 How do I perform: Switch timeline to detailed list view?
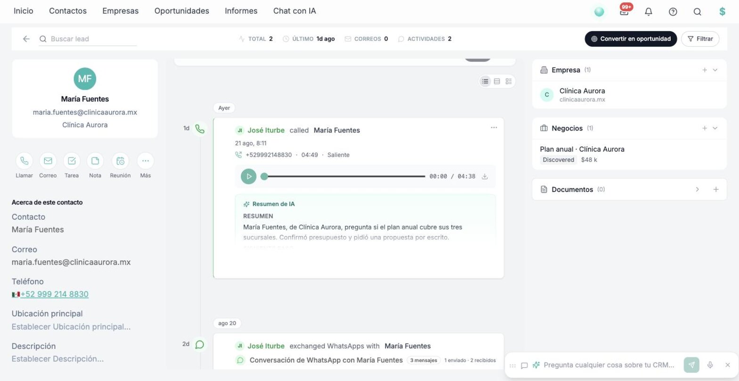pyautogui.click(x=509, y=81)
